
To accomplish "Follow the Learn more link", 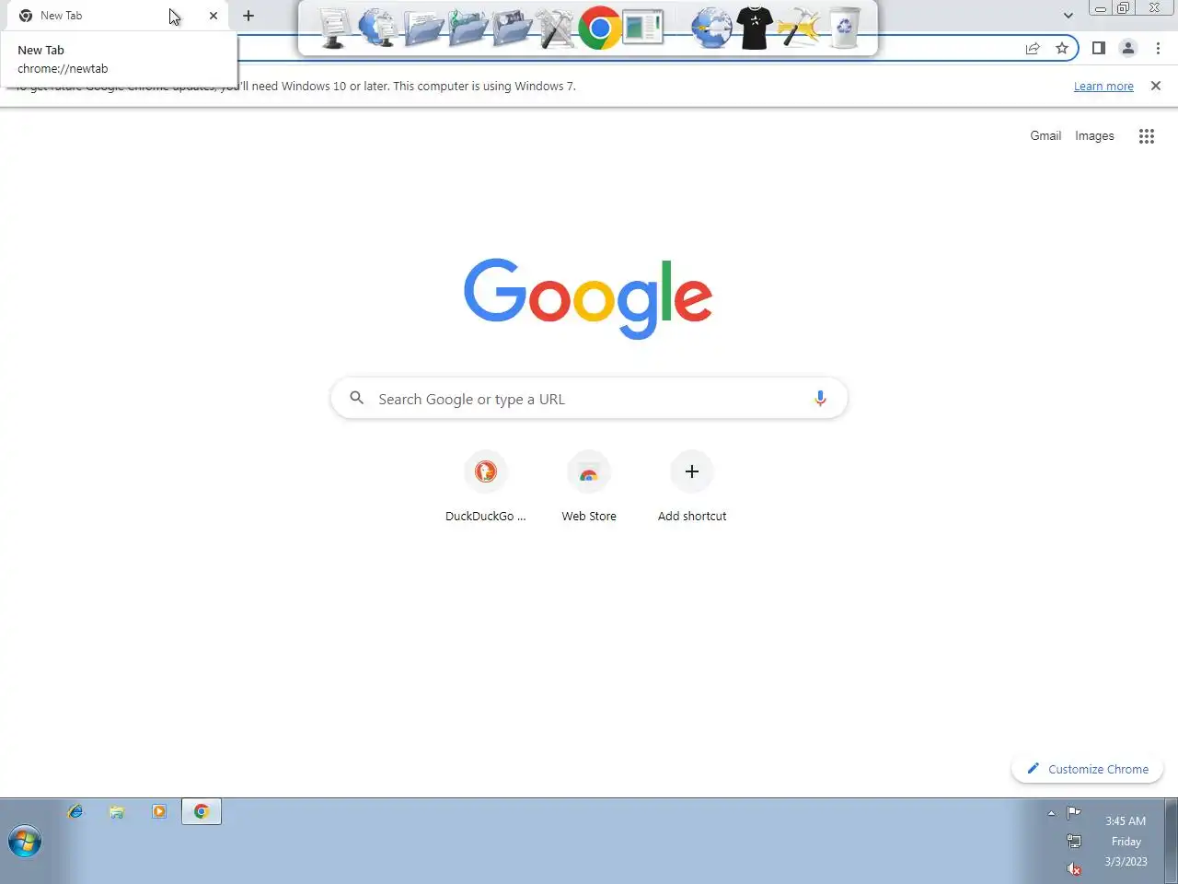I will [1103, 87].
